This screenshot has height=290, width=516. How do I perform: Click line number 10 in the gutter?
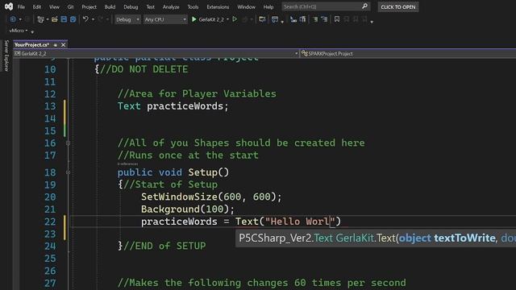point(50,70)
